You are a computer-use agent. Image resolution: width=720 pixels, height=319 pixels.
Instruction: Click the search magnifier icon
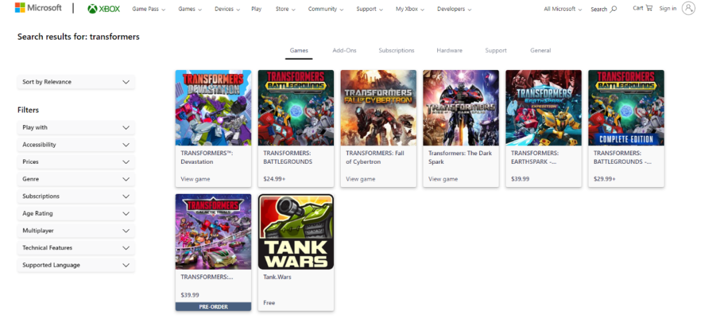[x=613, y=9]
